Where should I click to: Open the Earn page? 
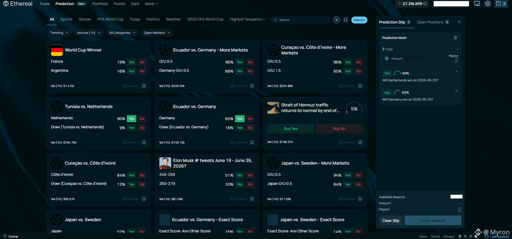coord(135,4)
